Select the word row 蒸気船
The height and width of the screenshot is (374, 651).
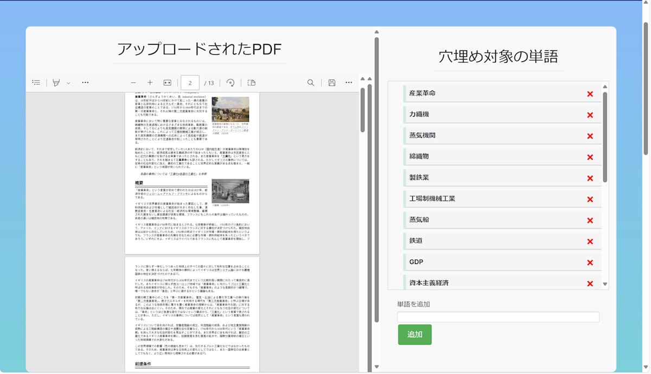click(x=502, y=220)
